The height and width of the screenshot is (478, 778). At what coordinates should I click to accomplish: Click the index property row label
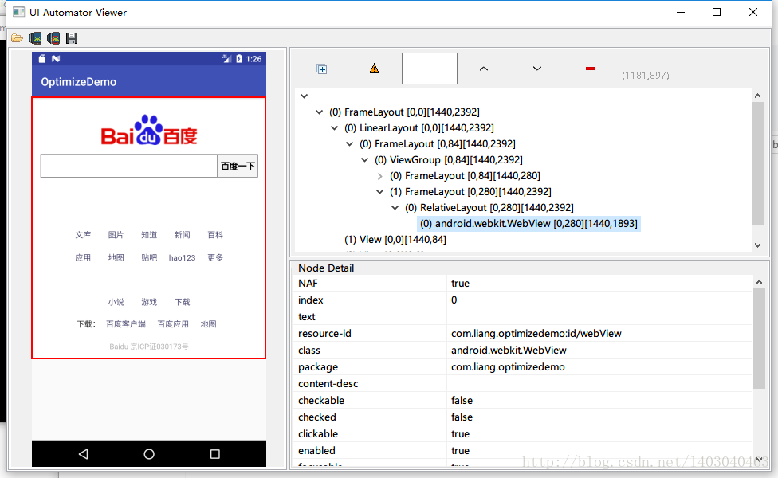coord(311,300)
